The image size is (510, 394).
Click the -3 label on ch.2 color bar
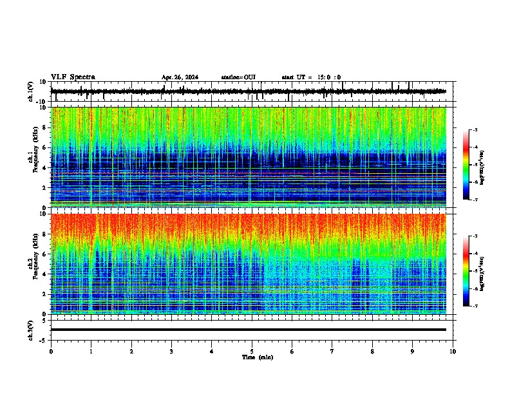coord(475,236)
